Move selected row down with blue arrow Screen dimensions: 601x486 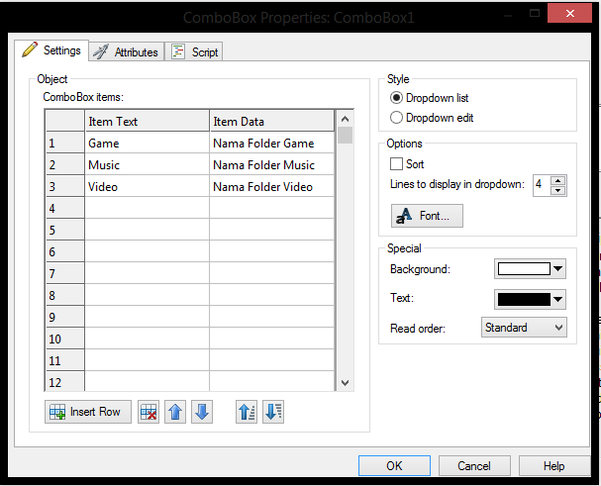pyautogui.click(x=202, y=412)
